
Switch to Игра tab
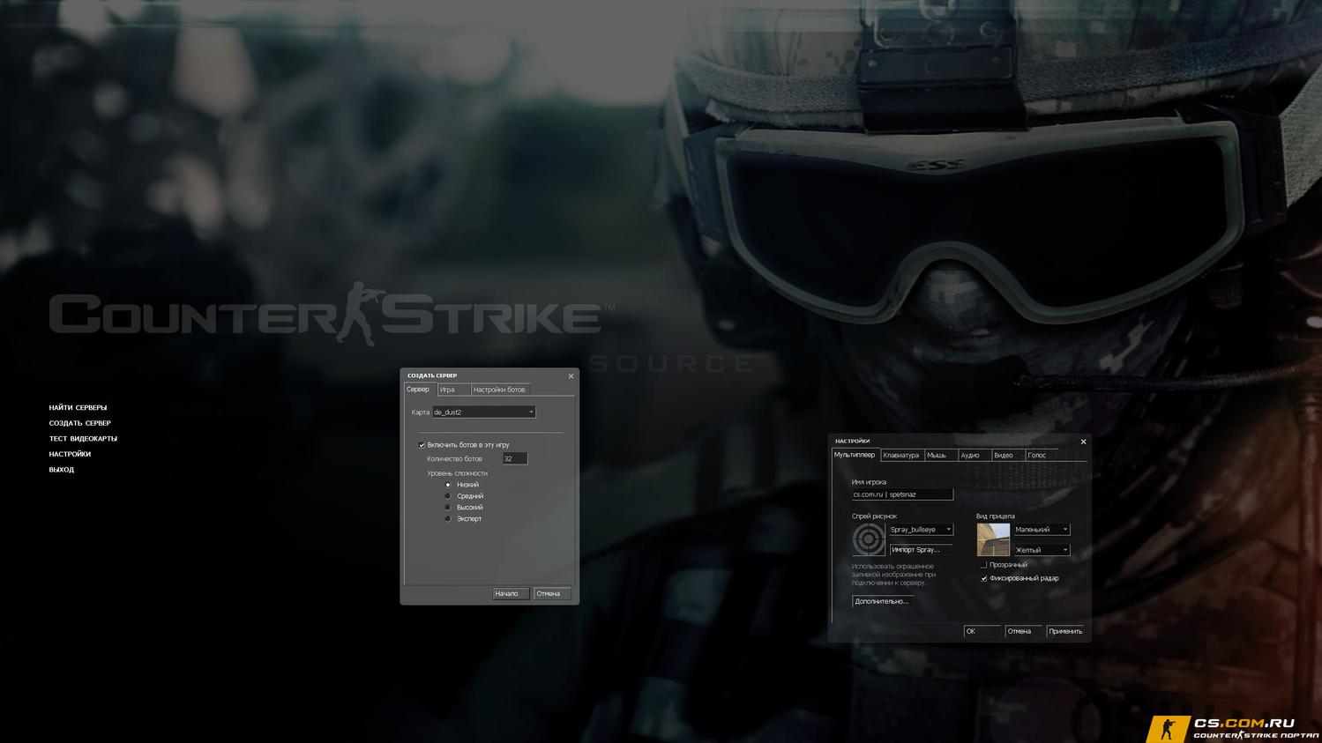(x=452, y=390)
